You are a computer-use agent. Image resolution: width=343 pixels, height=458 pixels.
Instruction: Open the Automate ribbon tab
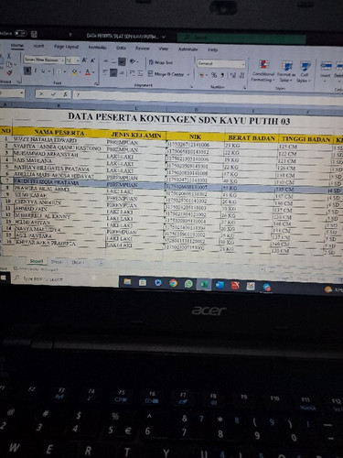coord(188,49)
